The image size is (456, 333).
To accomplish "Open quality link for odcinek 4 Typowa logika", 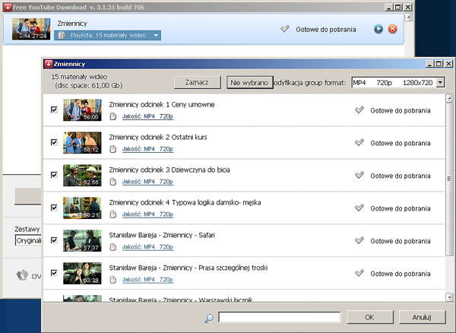I will [147, 214].
